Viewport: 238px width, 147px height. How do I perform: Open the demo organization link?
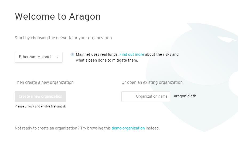(128, 128)
